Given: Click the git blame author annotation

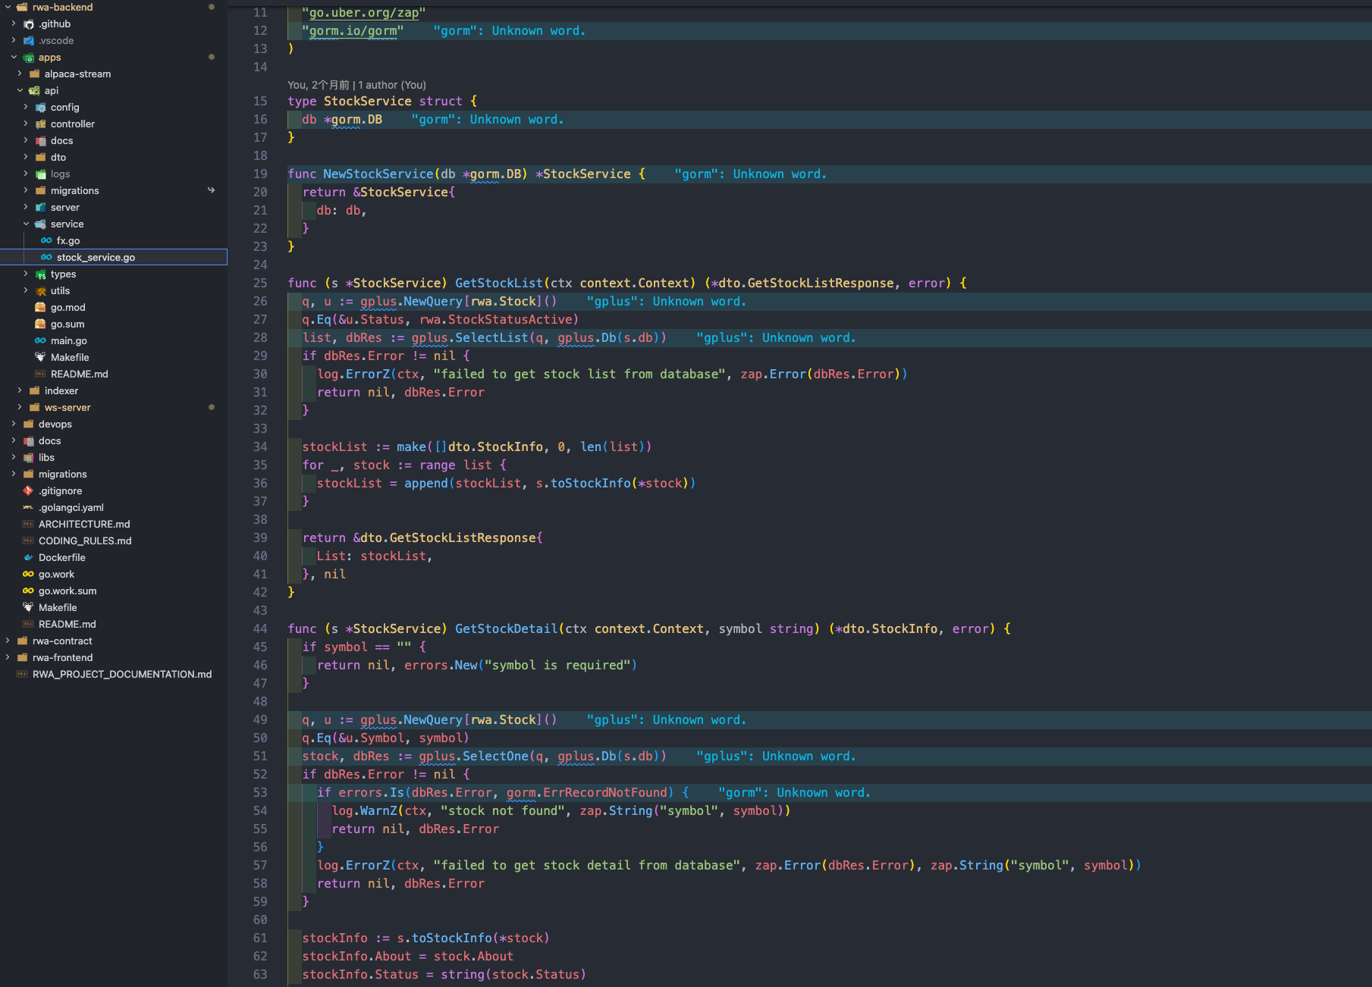Looking at the screenshot, I should [x=356, y=85].
